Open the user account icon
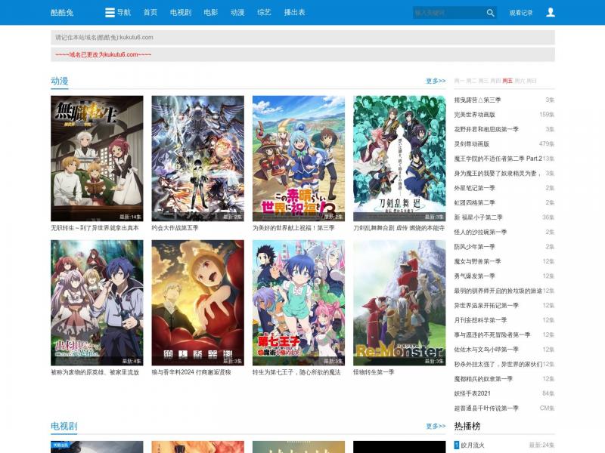This screenshot has width=605, height=453. pyautogui.click(x=551, y=12)
